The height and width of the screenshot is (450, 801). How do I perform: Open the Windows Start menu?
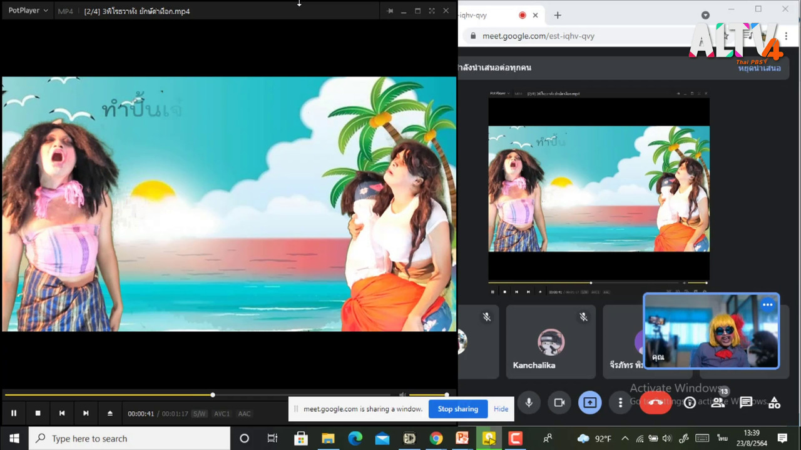coord(14,438)
